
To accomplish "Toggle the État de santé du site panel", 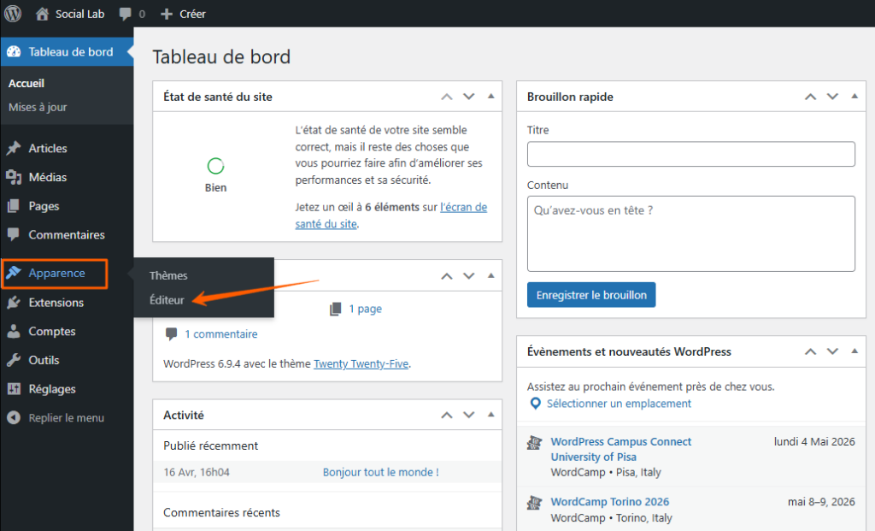I will pos(490,97).
